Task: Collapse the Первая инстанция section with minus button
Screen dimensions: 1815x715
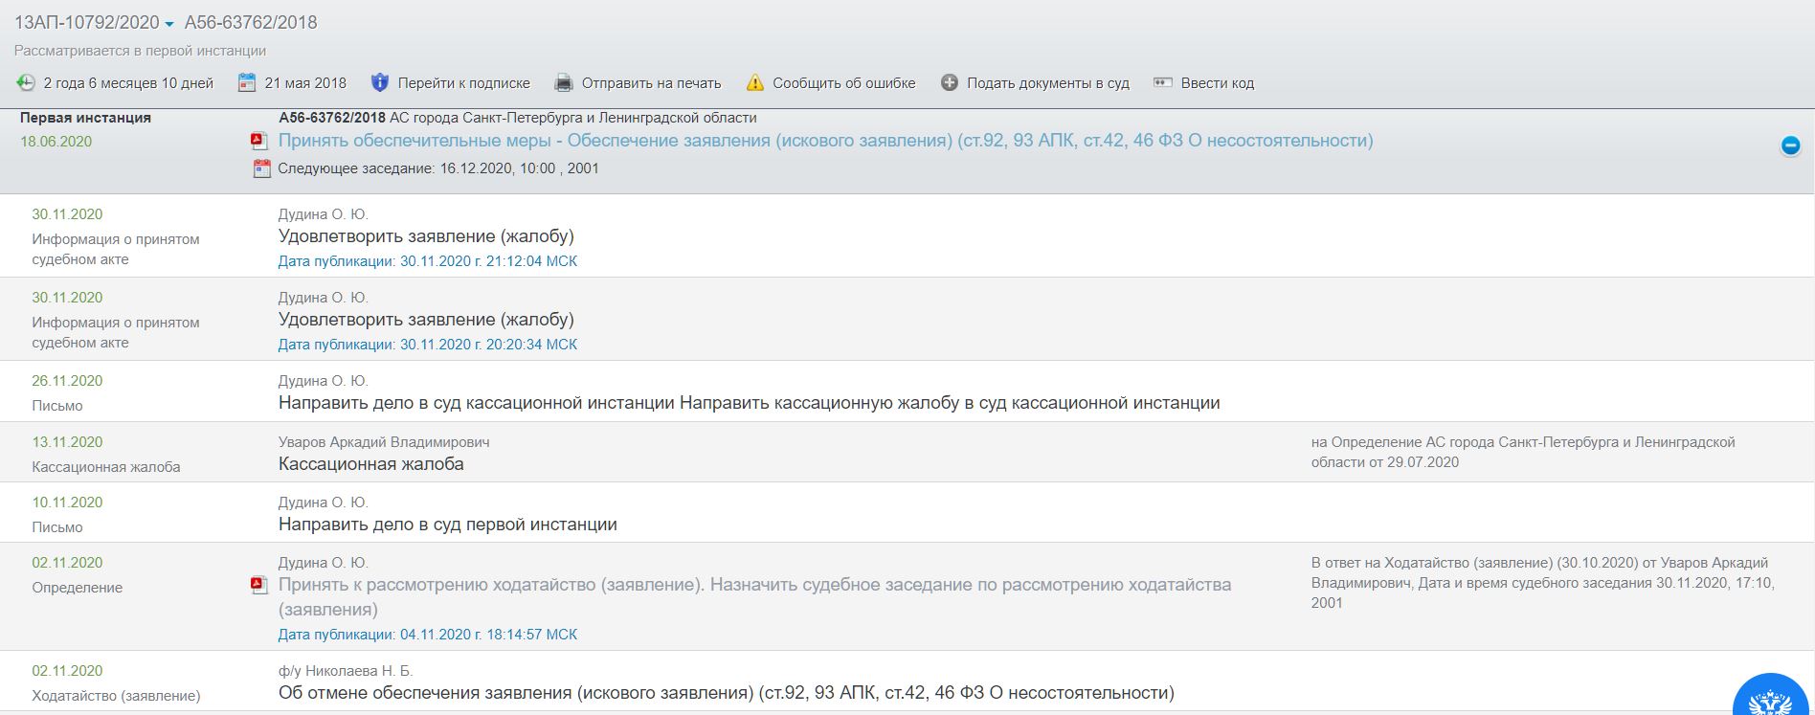Action: click(x=1789, y=145)
